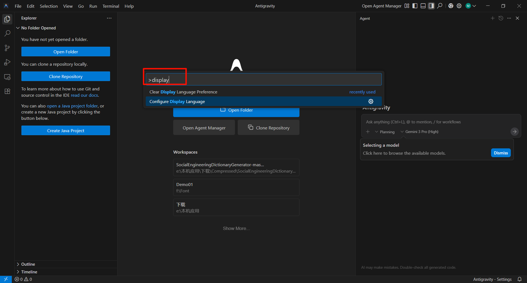The image size is (527, 283).
Task: Expand the Timeline section
Action: pos(29,272)
